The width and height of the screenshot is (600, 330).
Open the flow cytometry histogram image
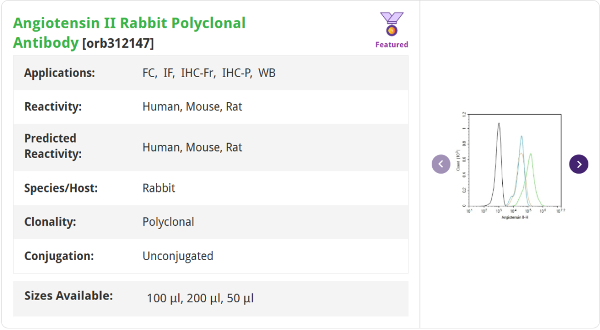(x=510, y=165)
